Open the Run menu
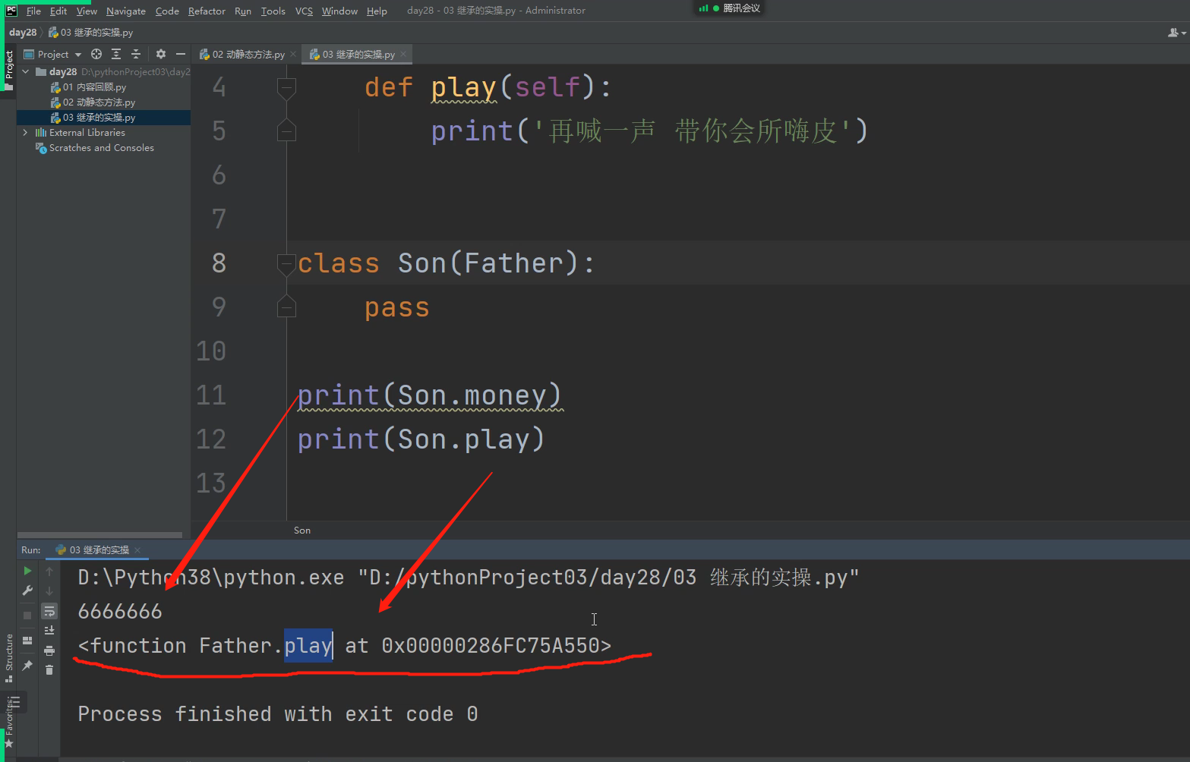This screenshot has height=762, width=1190. pos(243,11)
